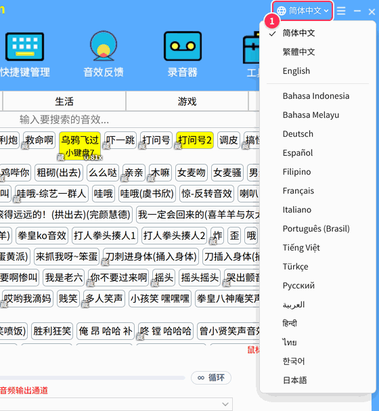Open the 录音器 recorder icon
This screenshot has width=379, height=411.
pos(183,46)
